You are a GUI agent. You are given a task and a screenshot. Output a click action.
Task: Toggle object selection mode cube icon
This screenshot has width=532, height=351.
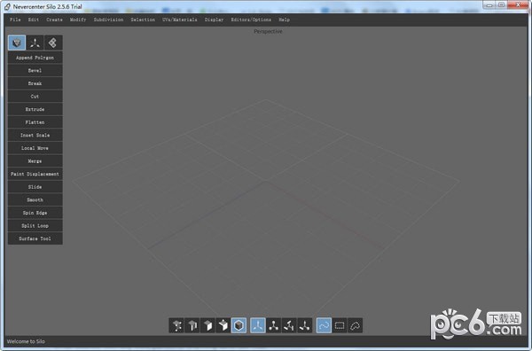(x=239, y=325)
